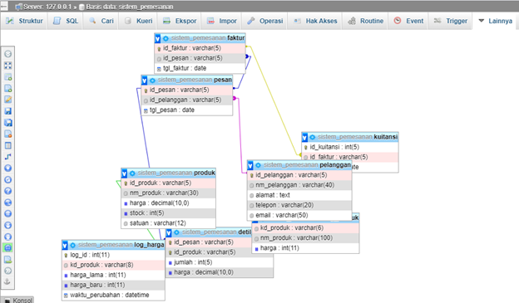Go to the Cari tab
The height and width of the screenshot is (303, 519).
tap(101, 21)
